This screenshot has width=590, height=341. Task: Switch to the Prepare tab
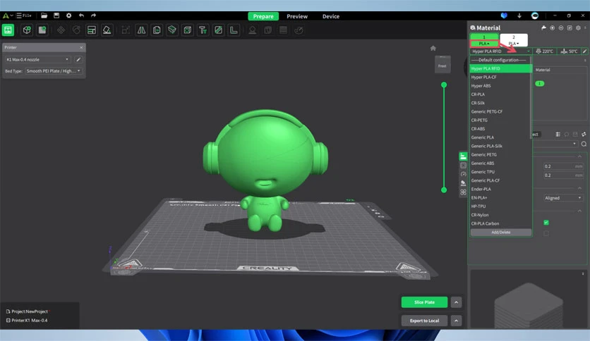(263, 16)
